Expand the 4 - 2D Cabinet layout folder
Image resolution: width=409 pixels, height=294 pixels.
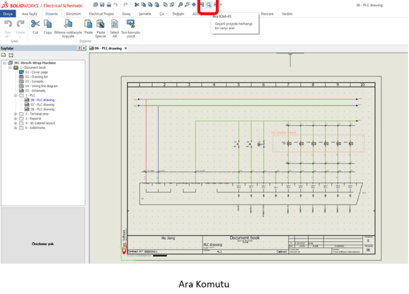15,123
